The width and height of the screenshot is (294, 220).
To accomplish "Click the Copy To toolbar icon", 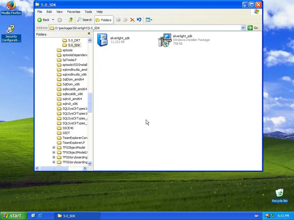I will coord(125,20).
